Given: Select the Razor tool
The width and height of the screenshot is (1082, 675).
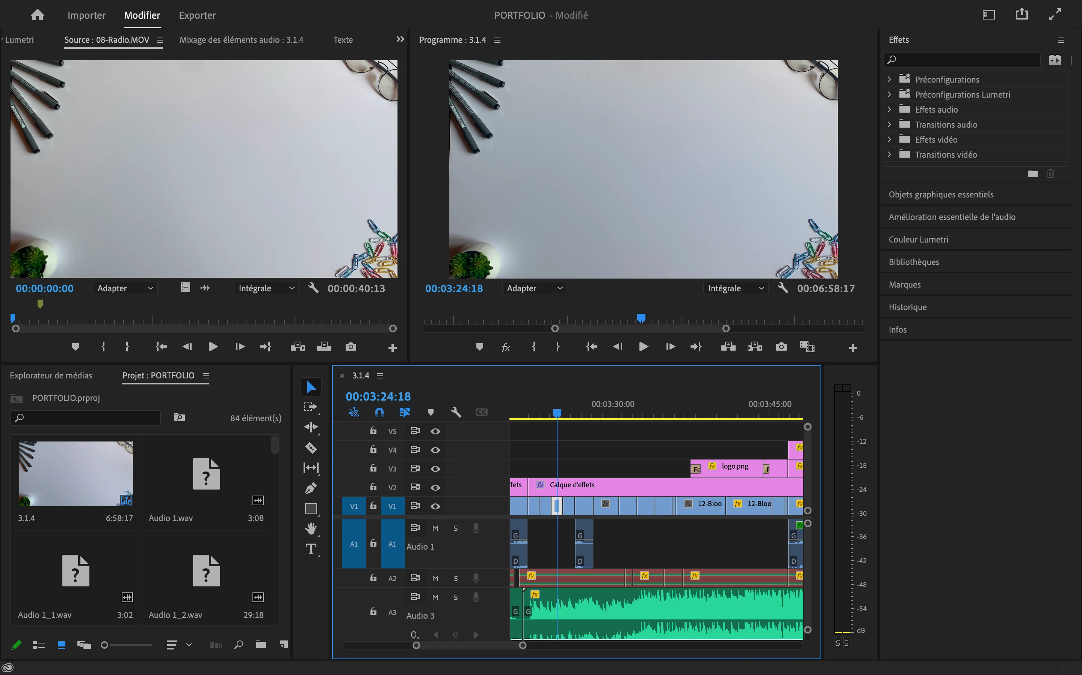Looking at the screenshot, I should pyautogui.click(x=311, y=448).
